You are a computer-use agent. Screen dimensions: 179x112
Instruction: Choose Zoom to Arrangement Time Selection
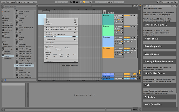[x=61, y=28]
